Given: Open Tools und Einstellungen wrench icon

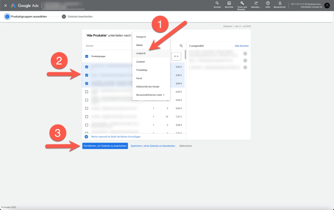Looking at the screenshot, I should [x=242, y=6].
